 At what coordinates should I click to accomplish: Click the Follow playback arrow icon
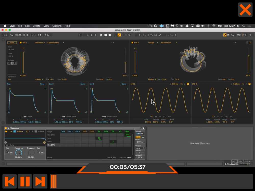click(80, 35)
